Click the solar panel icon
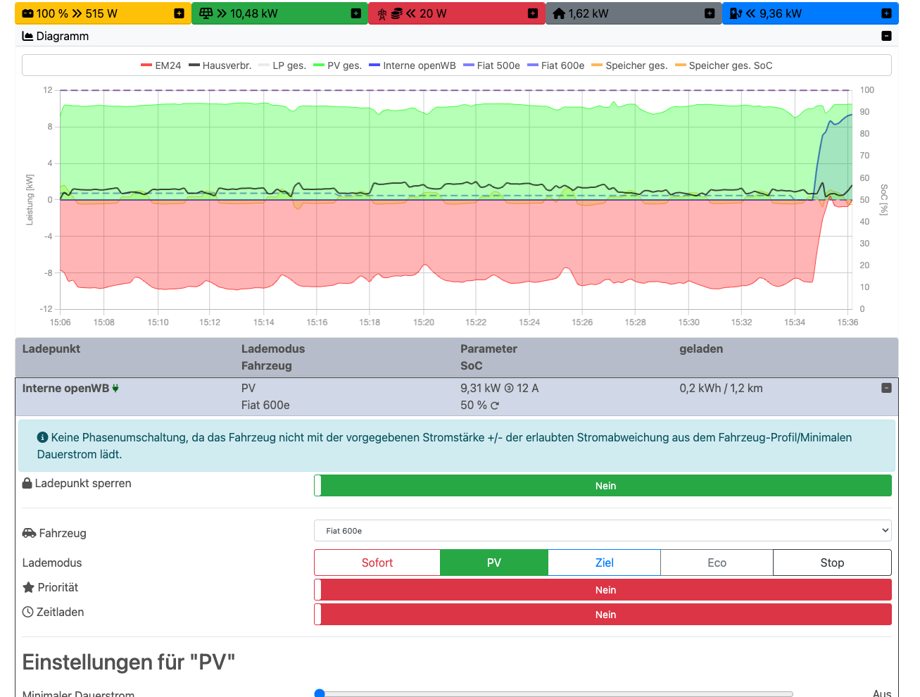 point(206,13)
